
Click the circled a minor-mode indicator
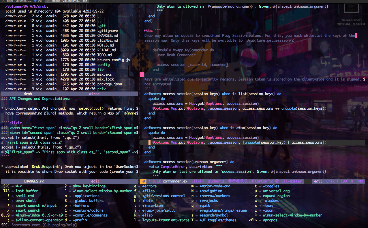pos(230,181)
